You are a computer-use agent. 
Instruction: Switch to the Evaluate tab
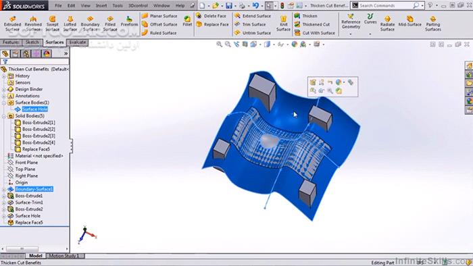[x=78, y=42]
